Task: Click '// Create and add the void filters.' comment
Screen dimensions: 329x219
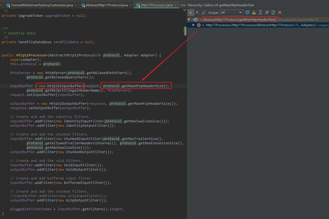Action: pos(46,161)
